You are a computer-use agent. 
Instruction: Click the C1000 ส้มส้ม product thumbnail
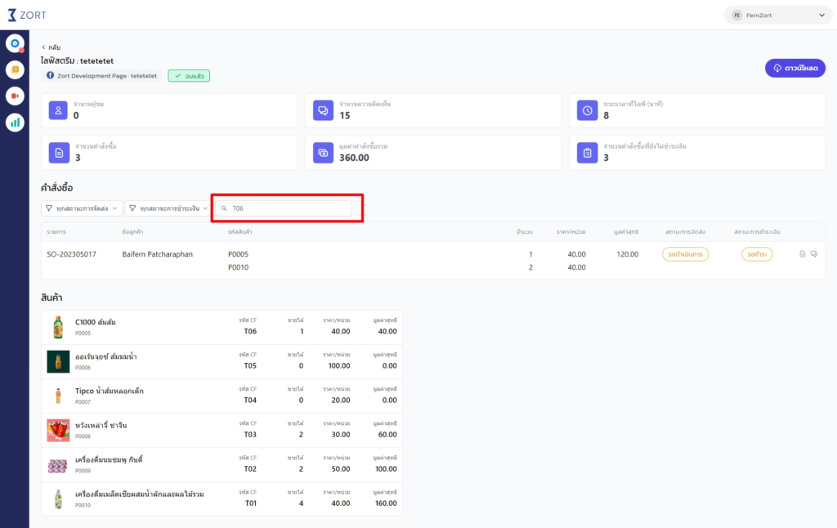(x=57, y=327)
